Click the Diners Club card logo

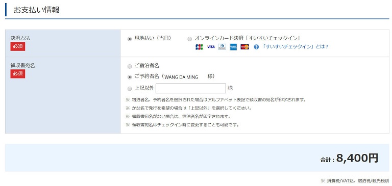(x=222, y=47)
